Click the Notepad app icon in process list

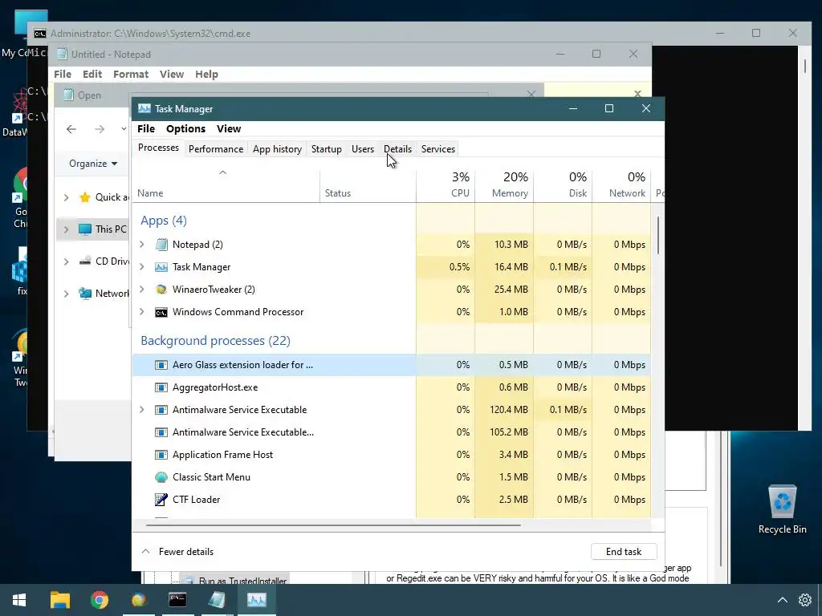[161, 245]
